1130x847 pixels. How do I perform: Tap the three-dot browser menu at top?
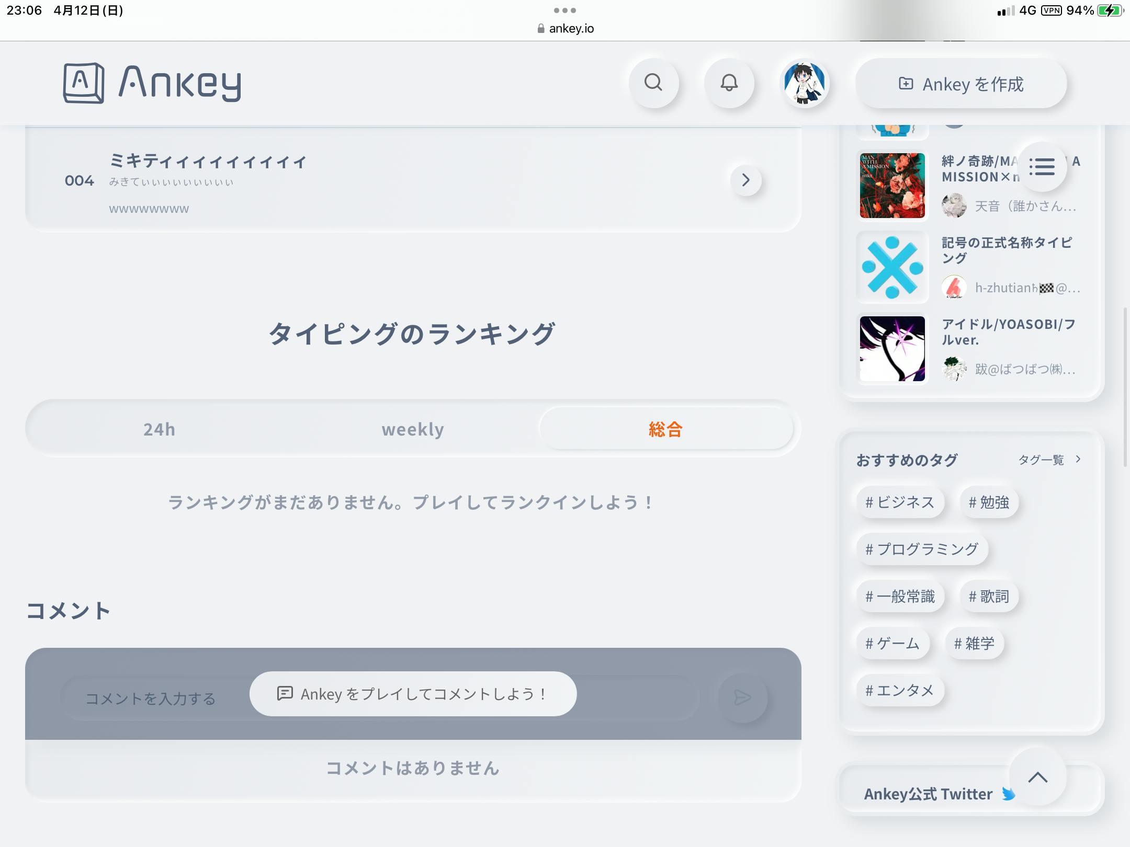564,10
